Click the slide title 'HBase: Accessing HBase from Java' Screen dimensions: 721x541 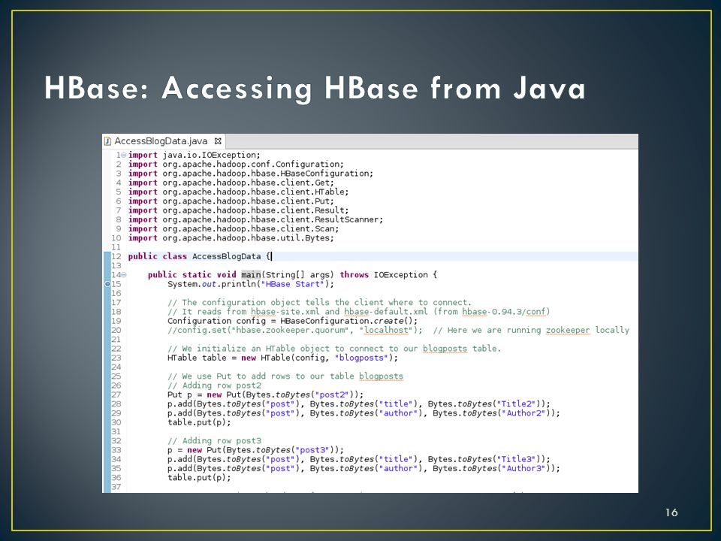315,87
